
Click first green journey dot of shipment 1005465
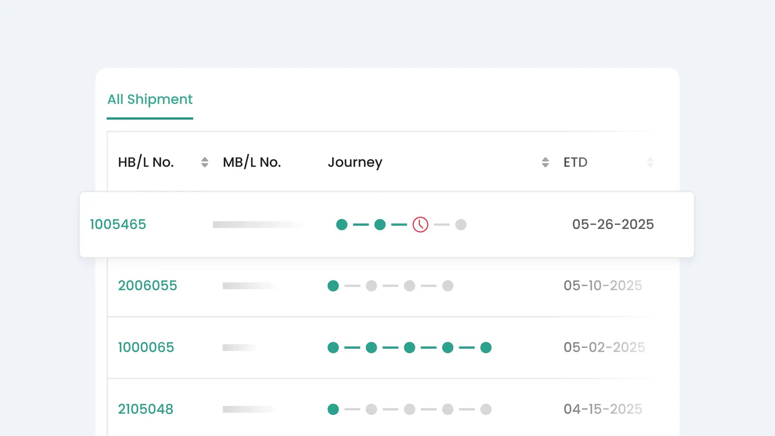(341, 224)
